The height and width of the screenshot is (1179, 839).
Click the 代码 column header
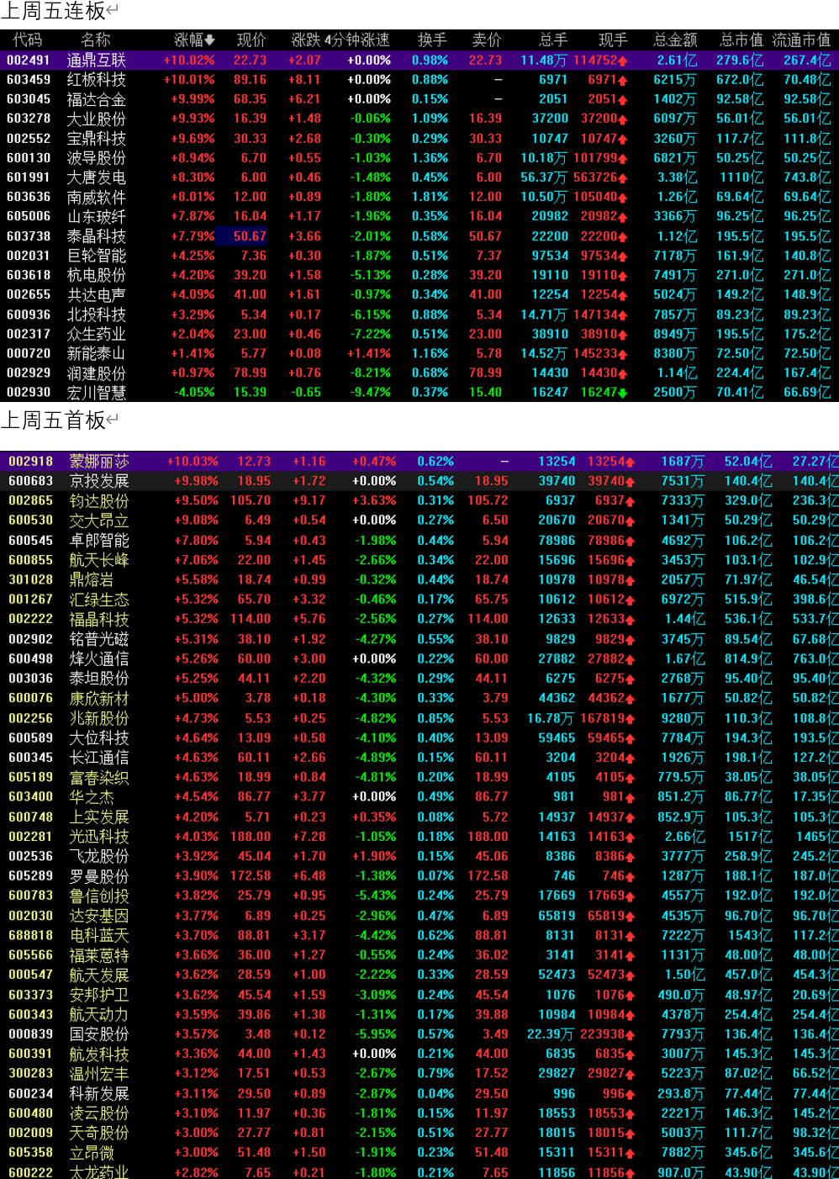coord(28,40)
